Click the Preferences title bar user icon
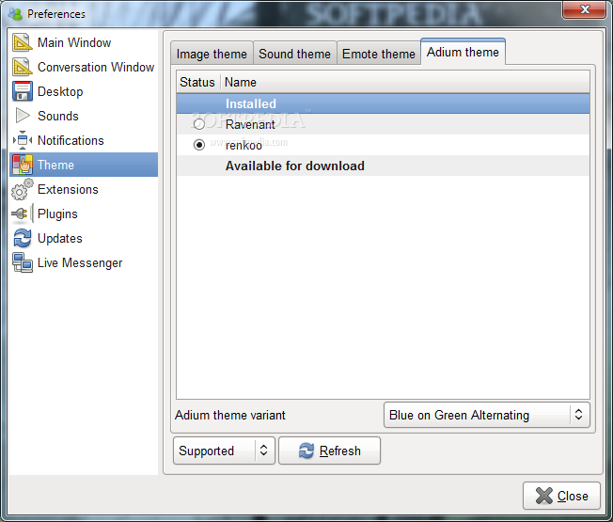The width and height of the screenshot is (613, 522). pyautogui.click(x=15, y=14)
